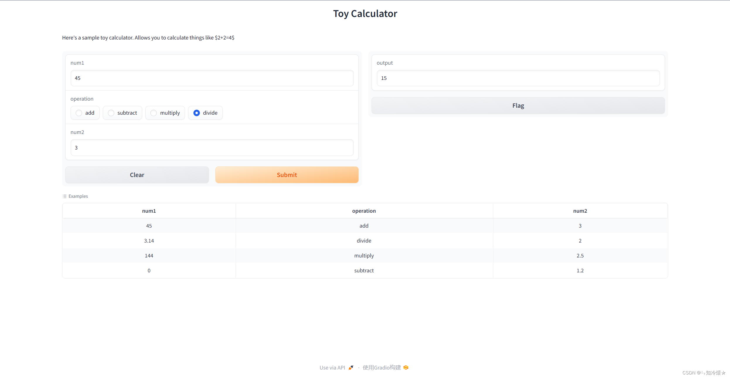Open the Use via API link

click(332, 367)
